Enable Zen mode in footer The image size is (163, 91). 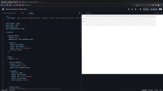point(12,90)
